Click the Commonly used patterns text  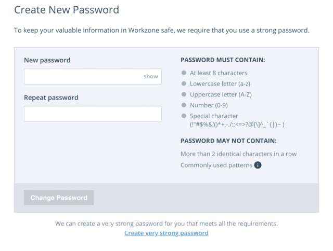(216, 165)
